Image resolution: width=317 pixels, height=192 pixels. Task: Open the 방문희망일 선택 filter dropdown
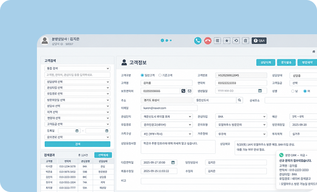(x=77, y=100)
